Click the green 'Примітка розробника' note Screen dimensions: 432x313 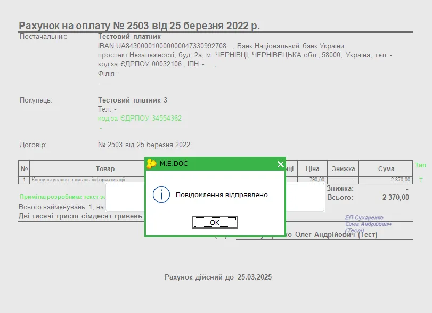(62, 197)
